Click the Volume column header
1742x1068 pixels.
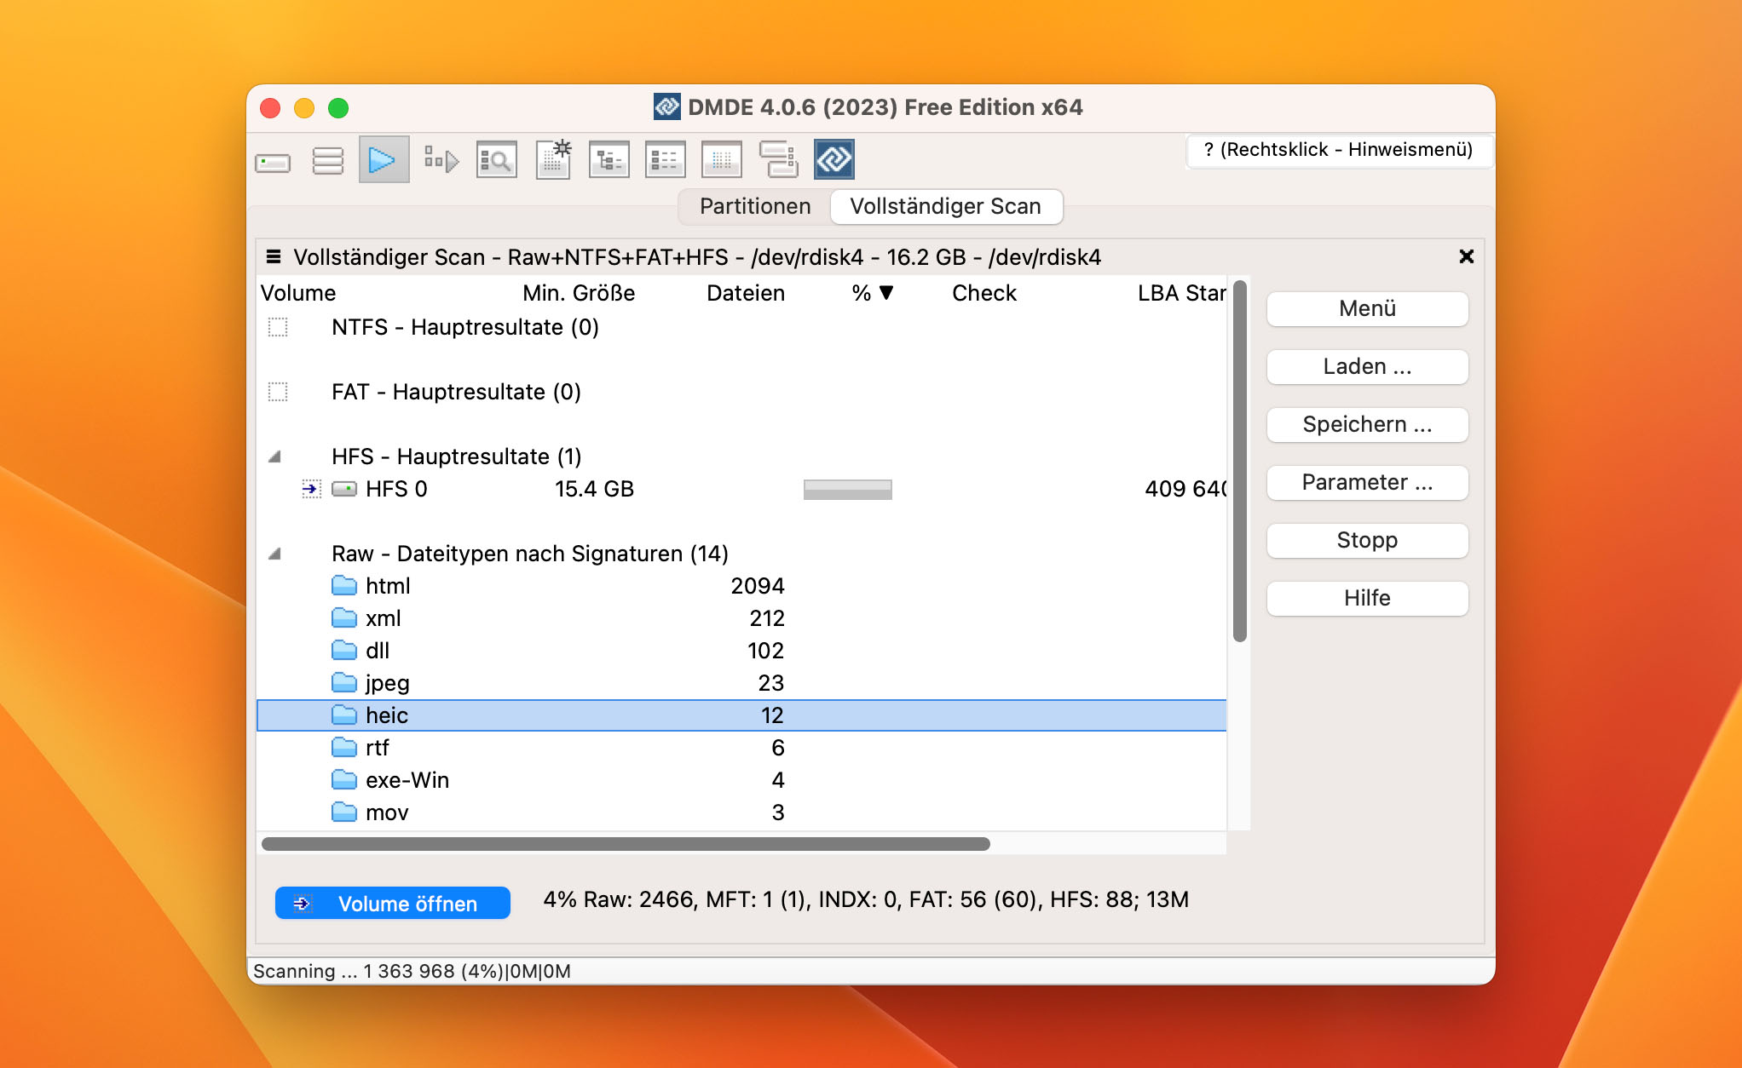pos(298,293)
